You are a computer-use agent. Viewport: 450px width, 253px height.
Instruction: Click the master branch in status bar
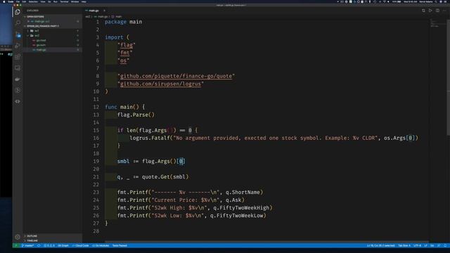[x=28, y=245]
